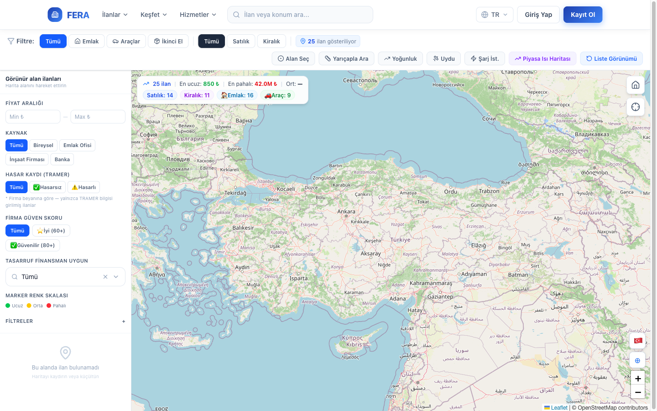Screen dimensions: 657x411
Task: Click the Araç: 9 stat chip
Action: (x=277, y=95)
